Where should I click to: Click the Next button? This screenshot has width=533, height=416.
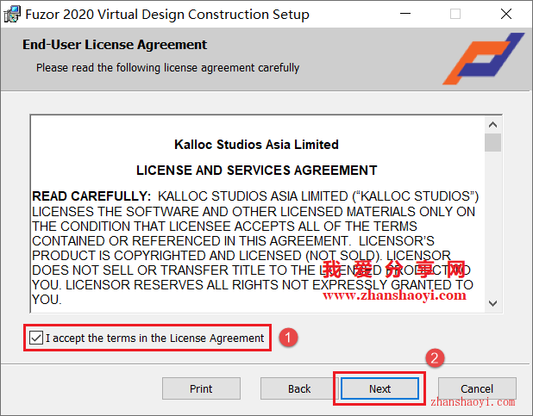[379, 388]
